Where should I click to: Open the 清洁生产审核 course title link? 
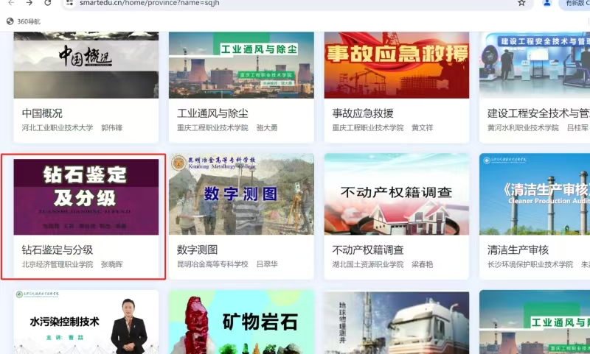click(x=518, y=249)
